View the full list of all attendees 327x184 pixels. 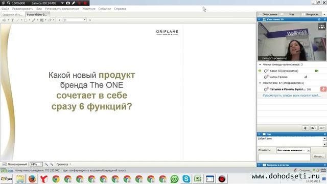pos(292,96)
